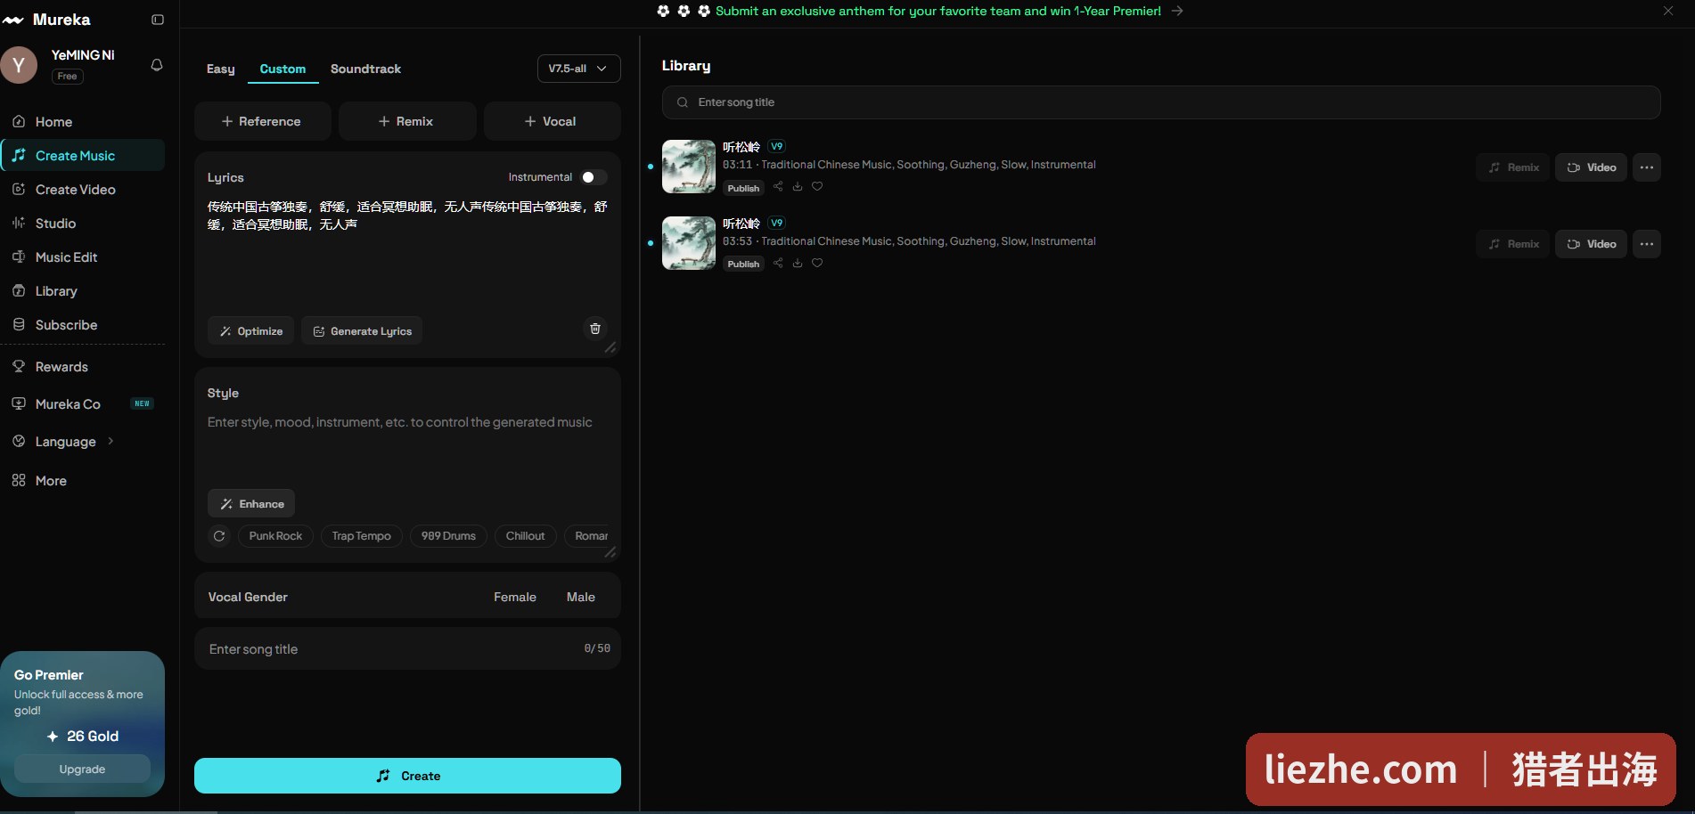Optimize the lyrics
Screen dimensions: 1695x814
tap(251, 331)
